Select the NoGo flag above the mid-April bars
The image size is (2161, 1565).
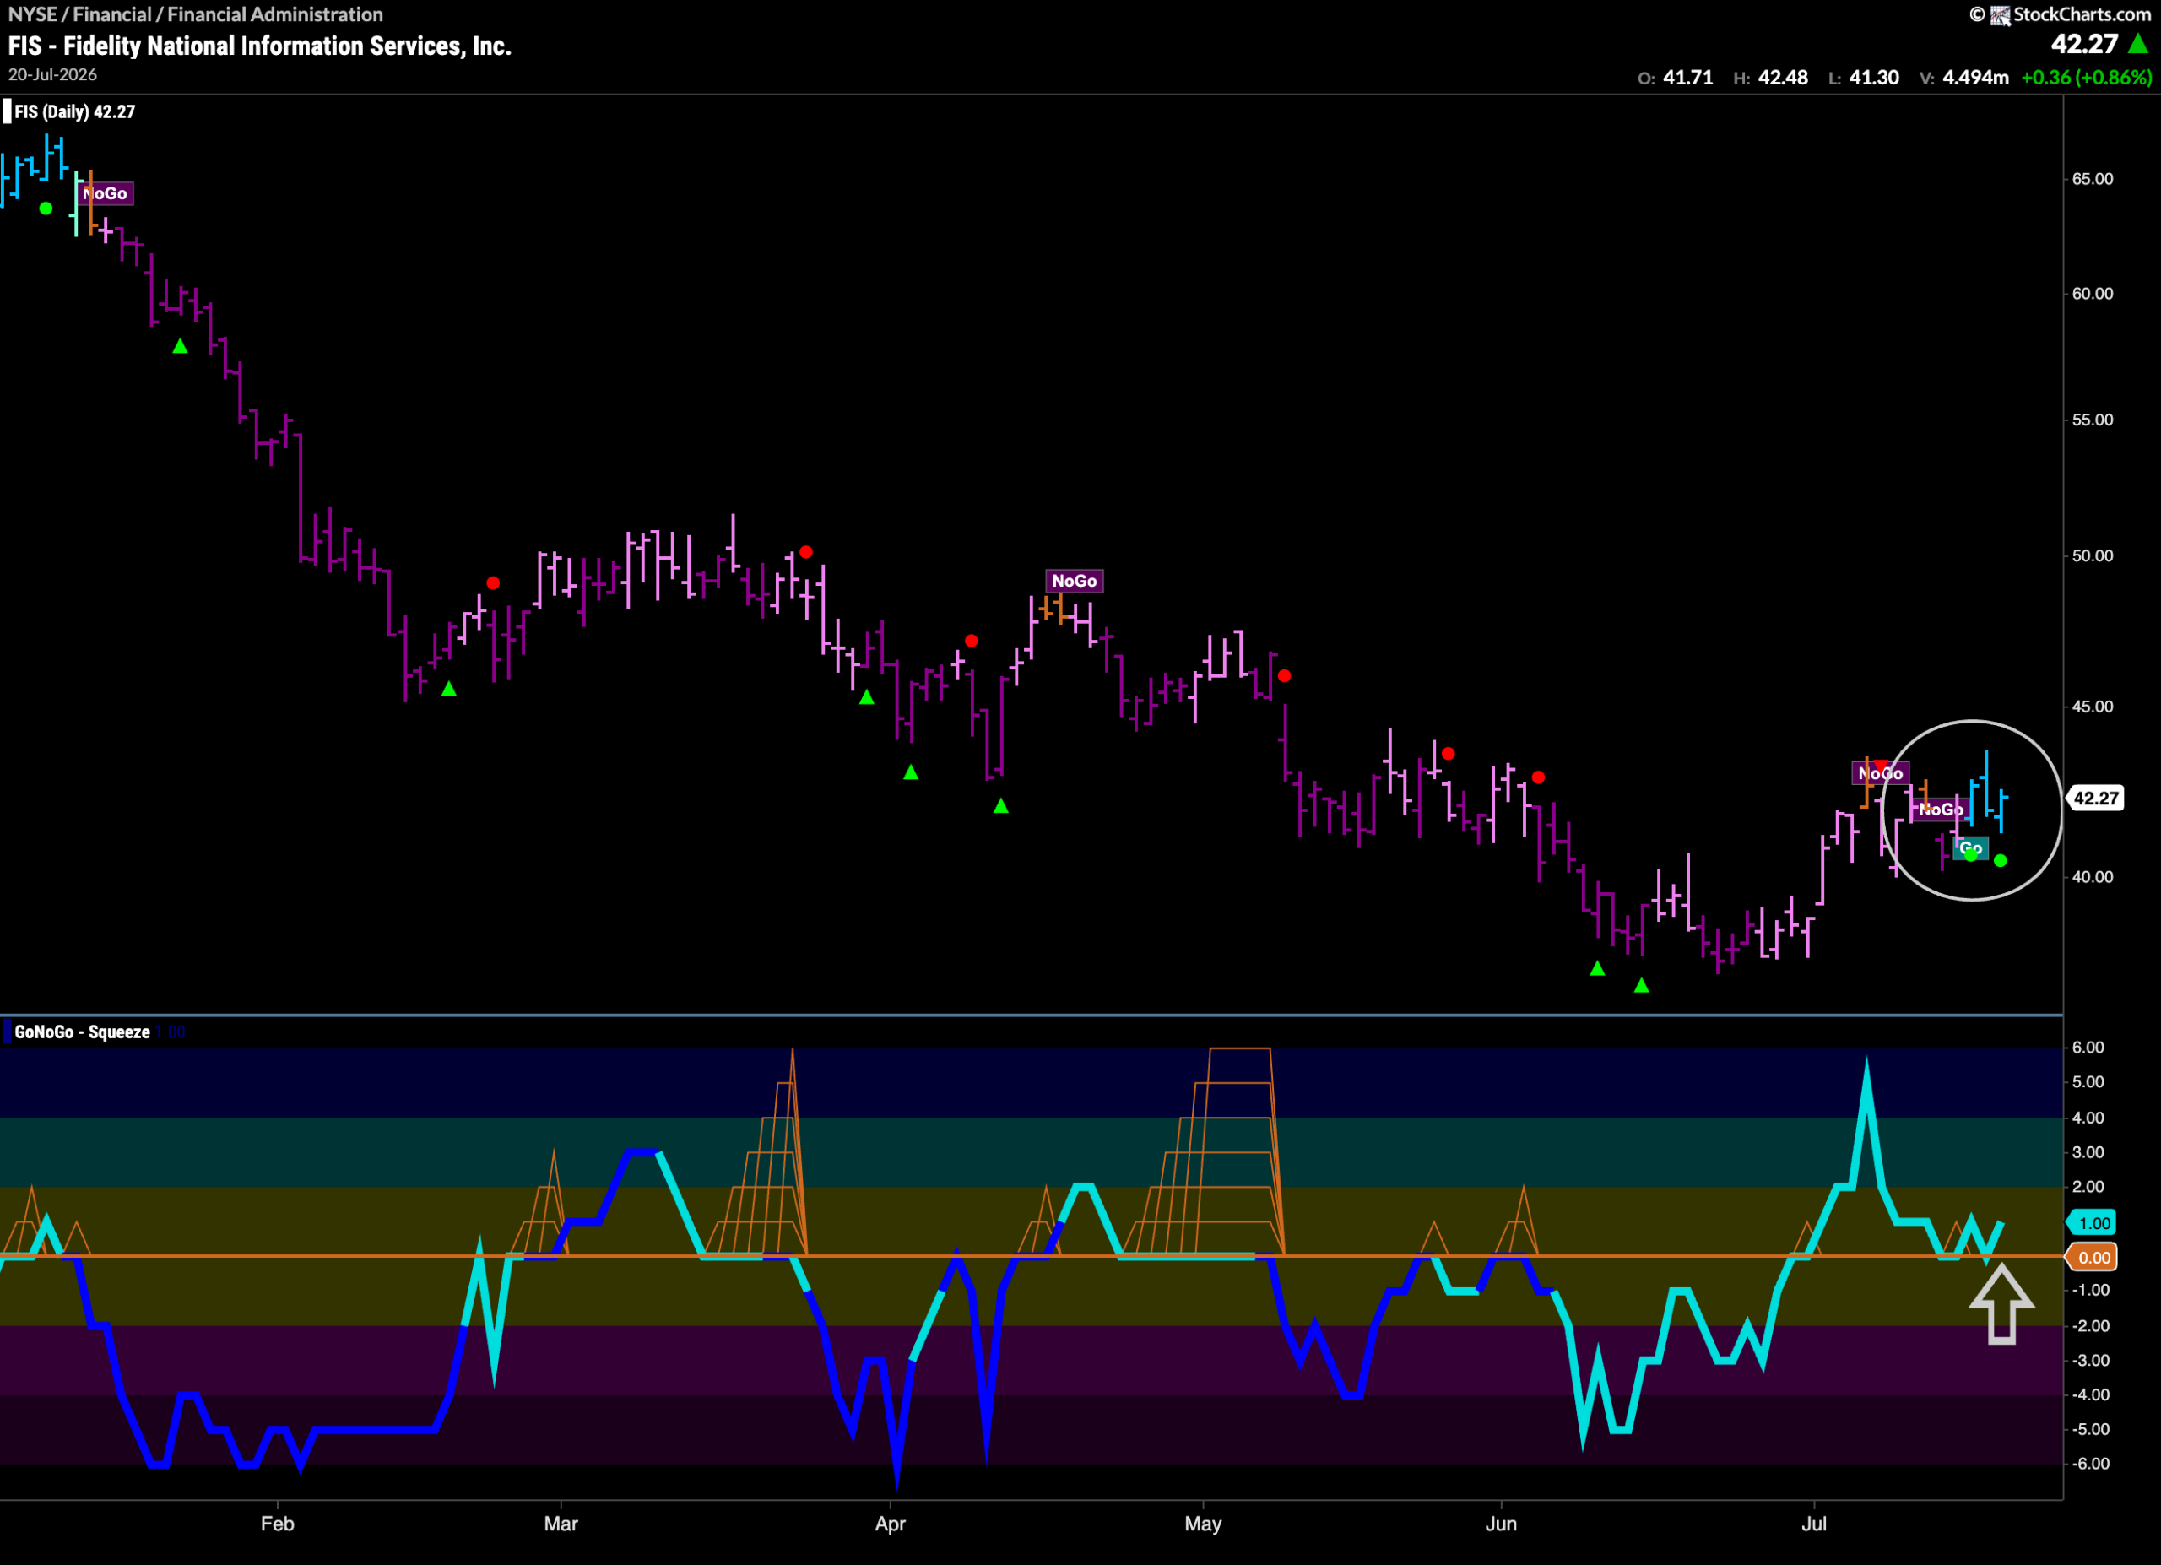[1074, 581]
